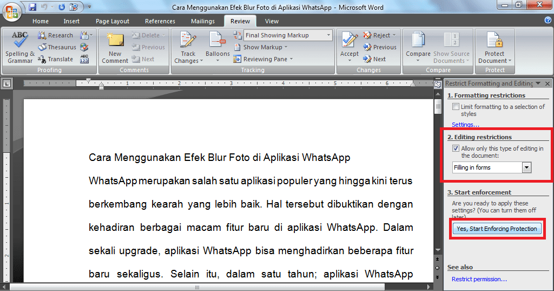The height and width of the screenshot is (291, 554).
Task: Expand the Final Showing Markup dropdown
Action: pyautogui.click(x=328, y=35)
